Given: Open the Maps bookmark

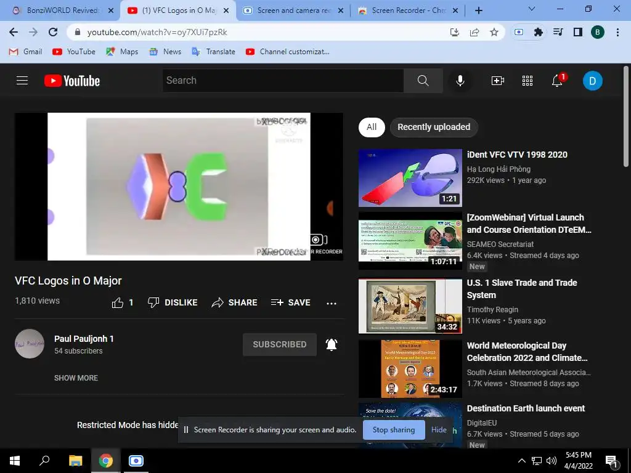Looking at the screenshot, I should click(x=123, y=52).
